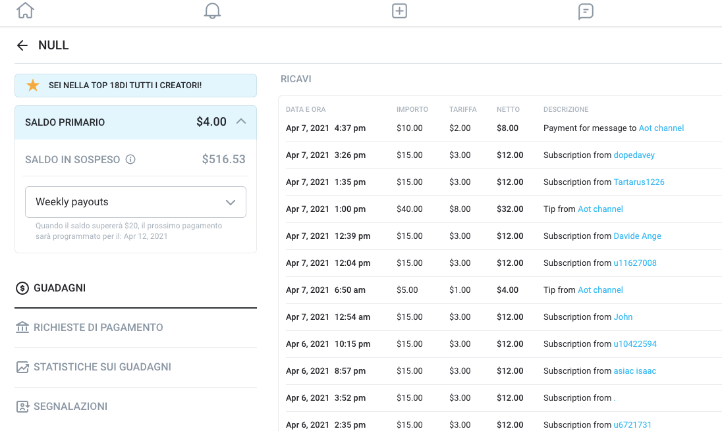Click the Aot channel link in the 4:37 pm payment row
Screen dimensions: 722x431
point(661,128)
